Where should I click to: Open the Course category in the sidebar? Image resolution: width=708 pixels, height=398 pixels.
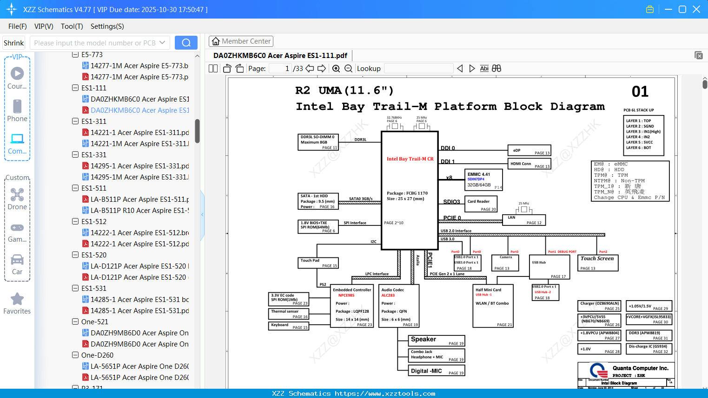[17, 78]
